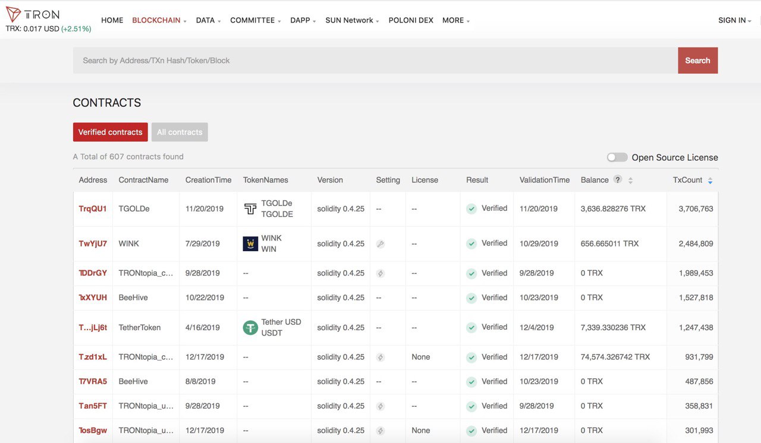The width and height of the screenshot is (761, 443).
Task: Click the validation date 12/4/2019
Action: (x=536, y=327)
